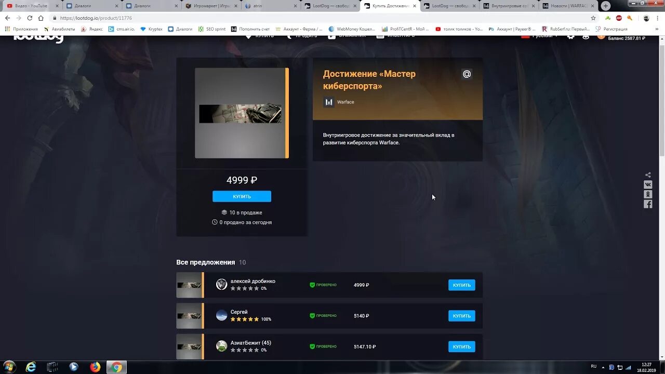Click '0 продано за сегодня' text
This screenshot has width=665, height=374.
pyautogui.click(x=242, y=222)
